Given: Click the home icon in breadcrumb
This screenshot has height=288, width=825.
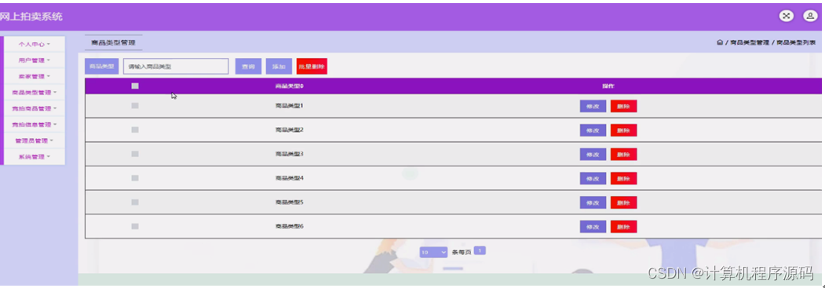Looking at the screenshot, I should (719, 42).
